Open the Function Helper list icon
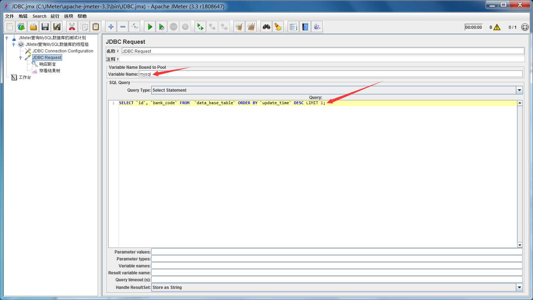The image size is (533, 300). tap(293, 27)
